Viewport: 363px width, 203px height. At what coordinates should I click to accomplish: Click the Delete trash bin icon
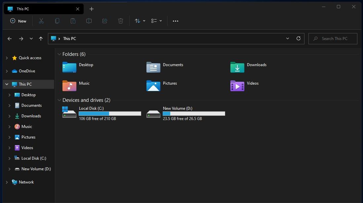click(x=121, y=21)
